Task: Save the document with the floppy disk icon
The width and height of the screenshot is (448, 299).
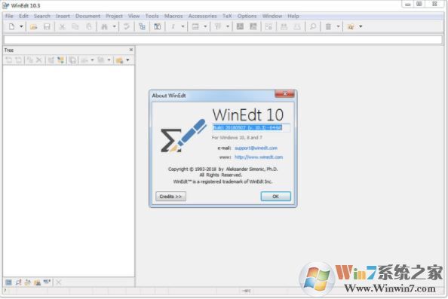Action: coord(47,27)
